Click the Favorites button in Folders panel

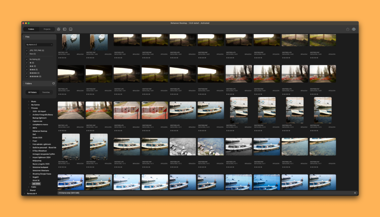[x=46, y=92]
